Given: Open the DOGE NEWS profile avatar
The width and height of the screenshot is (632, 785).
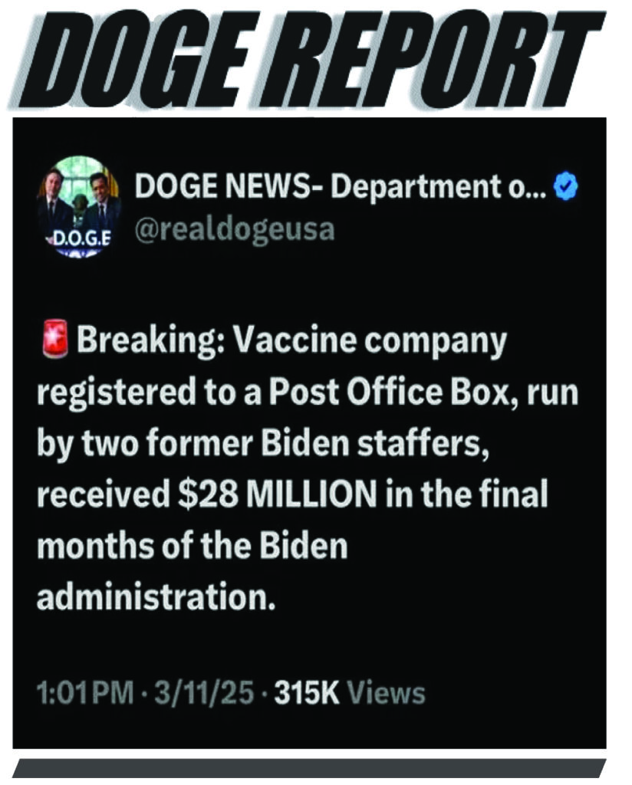Looking at the screenshot, I should coord(79,207).
